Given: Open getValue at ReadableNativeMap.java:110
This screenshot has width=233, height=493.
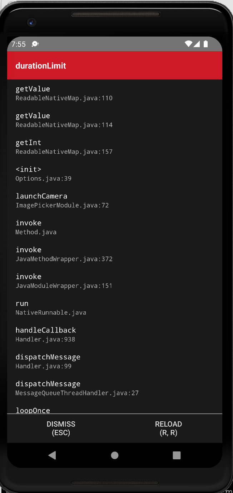Looking at the screenshot, I should tap(64, 93).
